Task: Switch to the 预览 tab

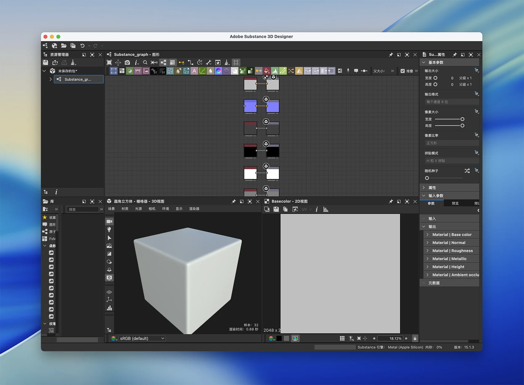Action: 455,203
